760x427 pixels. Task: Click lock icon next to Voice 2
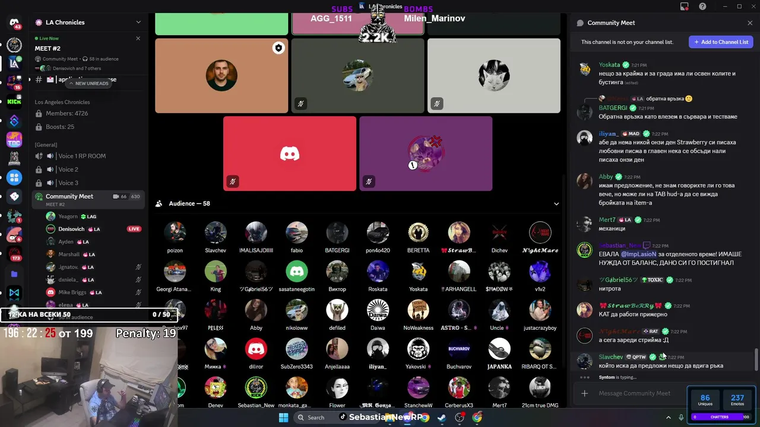[x=39, y=170]
